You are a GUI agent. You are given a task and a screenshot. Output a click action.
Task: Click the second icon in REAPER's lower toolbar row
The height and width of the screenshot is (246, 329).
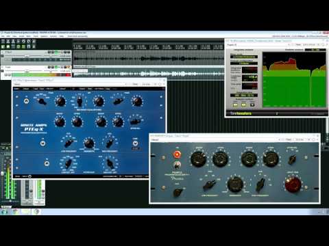pyautogui.click(x=8, y=46)
